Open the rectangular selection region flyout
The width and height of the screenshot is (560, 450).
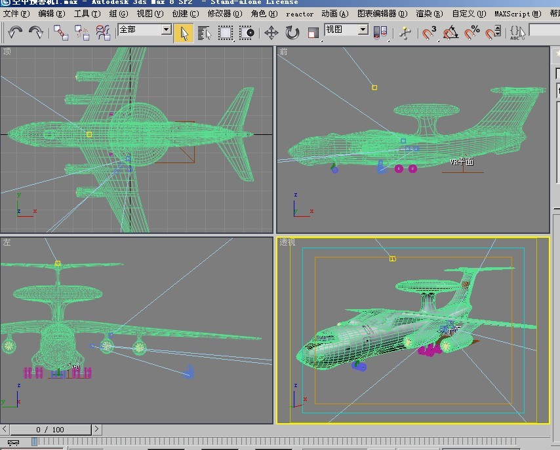226,32
